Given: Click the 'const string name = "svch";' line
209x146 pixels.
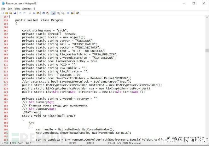Looking at the screenshot, I should (x=45, y=30).
